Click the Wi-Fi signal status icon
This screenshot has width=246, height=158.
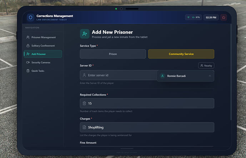pos(189,17)
